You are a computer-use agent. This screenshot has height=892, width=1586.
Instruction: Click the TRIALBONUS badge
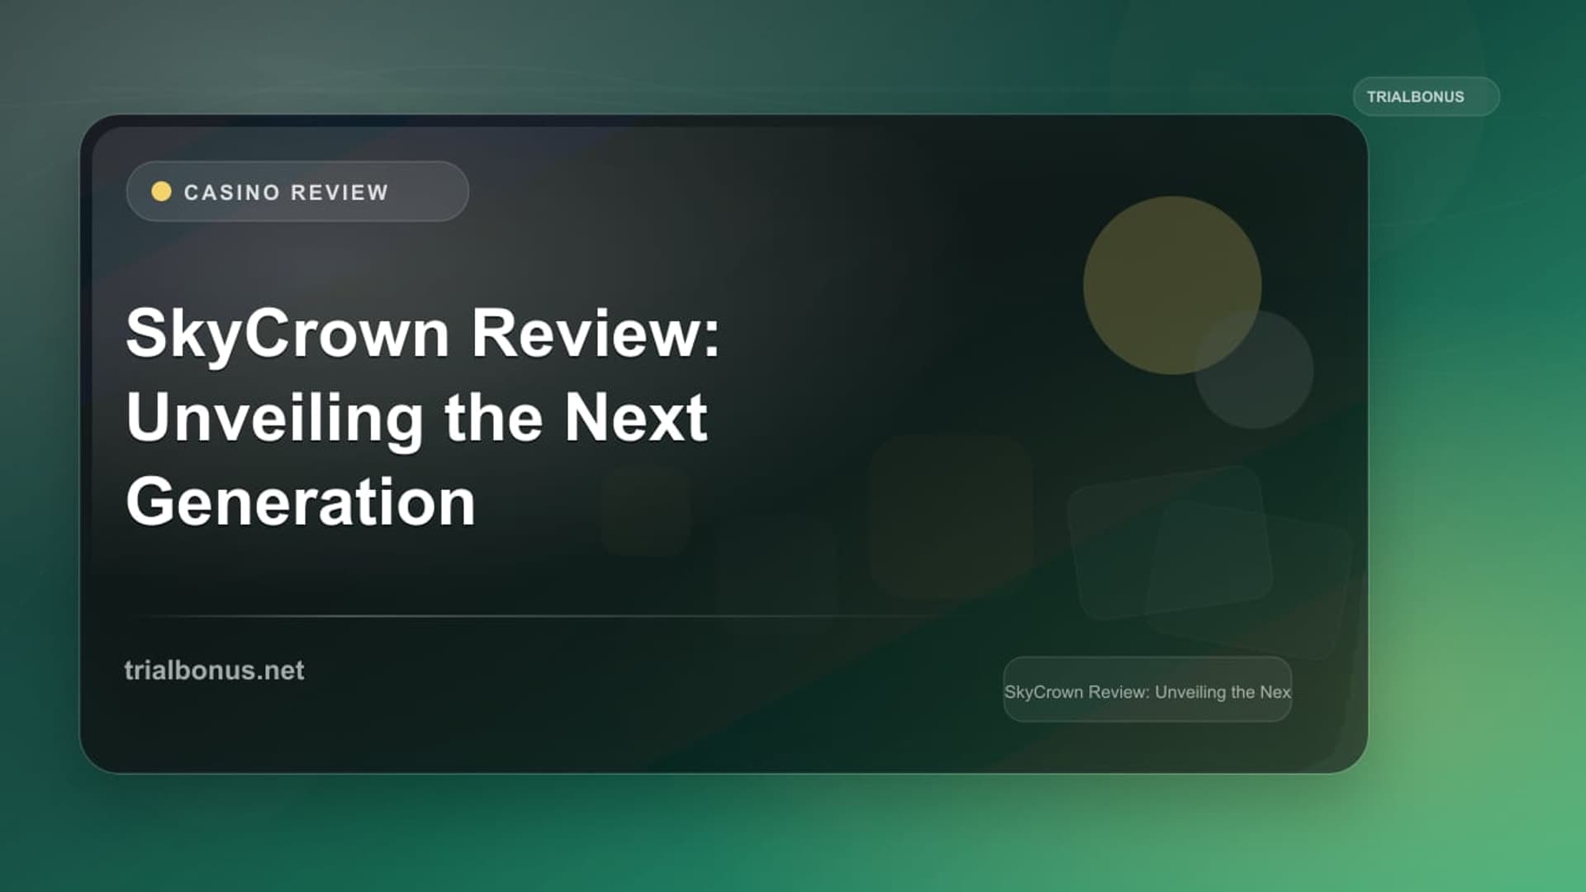[1426, 97]
